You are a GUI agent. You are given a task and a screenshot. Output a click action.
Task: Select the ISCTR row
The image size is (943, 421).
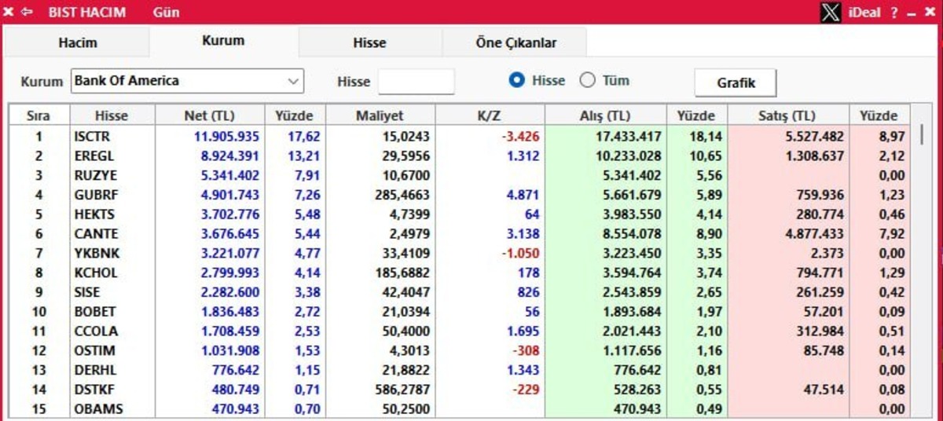[460, 136]
